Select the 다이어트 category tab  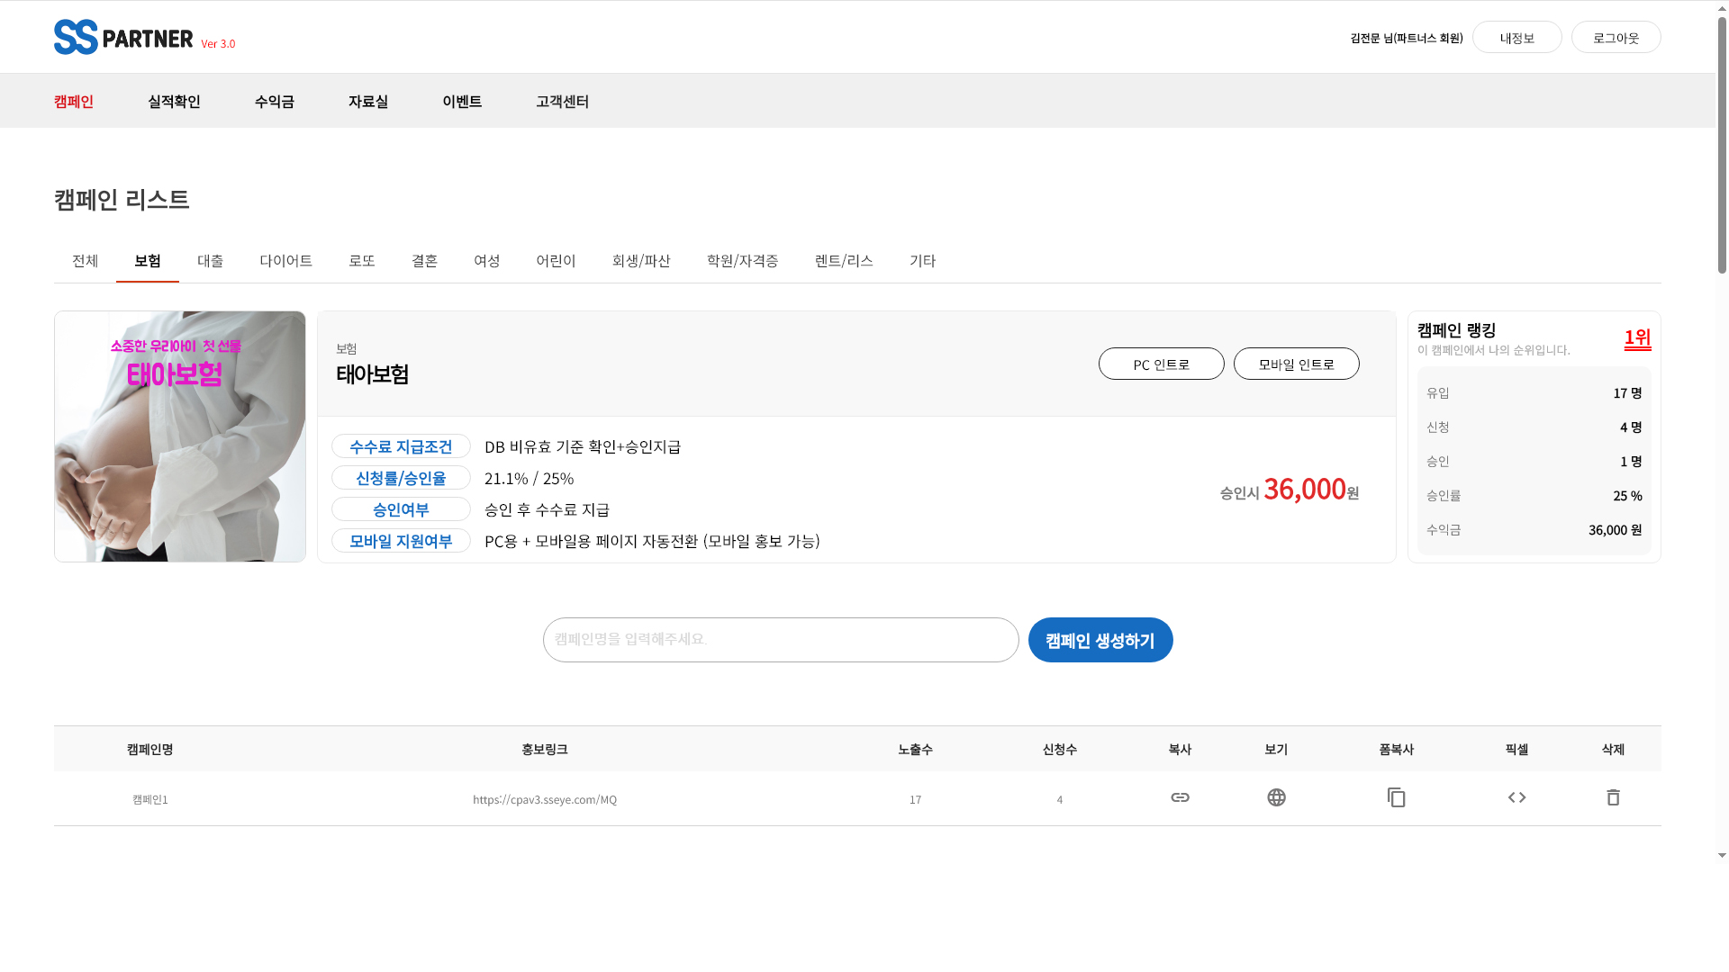(285, 261)
